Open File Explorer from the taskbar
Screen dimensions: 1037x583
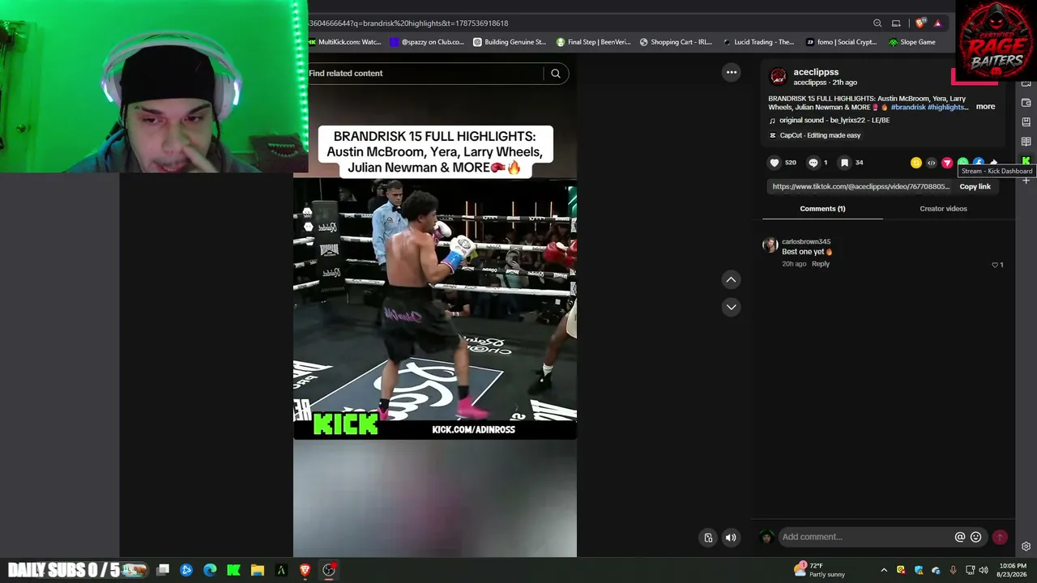[x=258, y=570]
